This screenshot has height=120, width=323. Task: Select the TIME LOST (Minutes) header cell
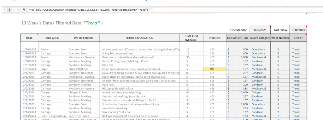point(191,38)
